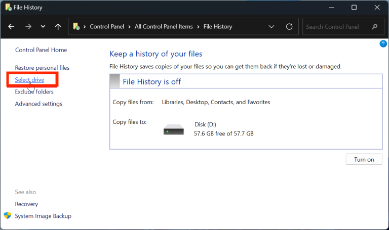Go back using the back arrow
The height and width of the screenshot is (230, 389).
11,26
